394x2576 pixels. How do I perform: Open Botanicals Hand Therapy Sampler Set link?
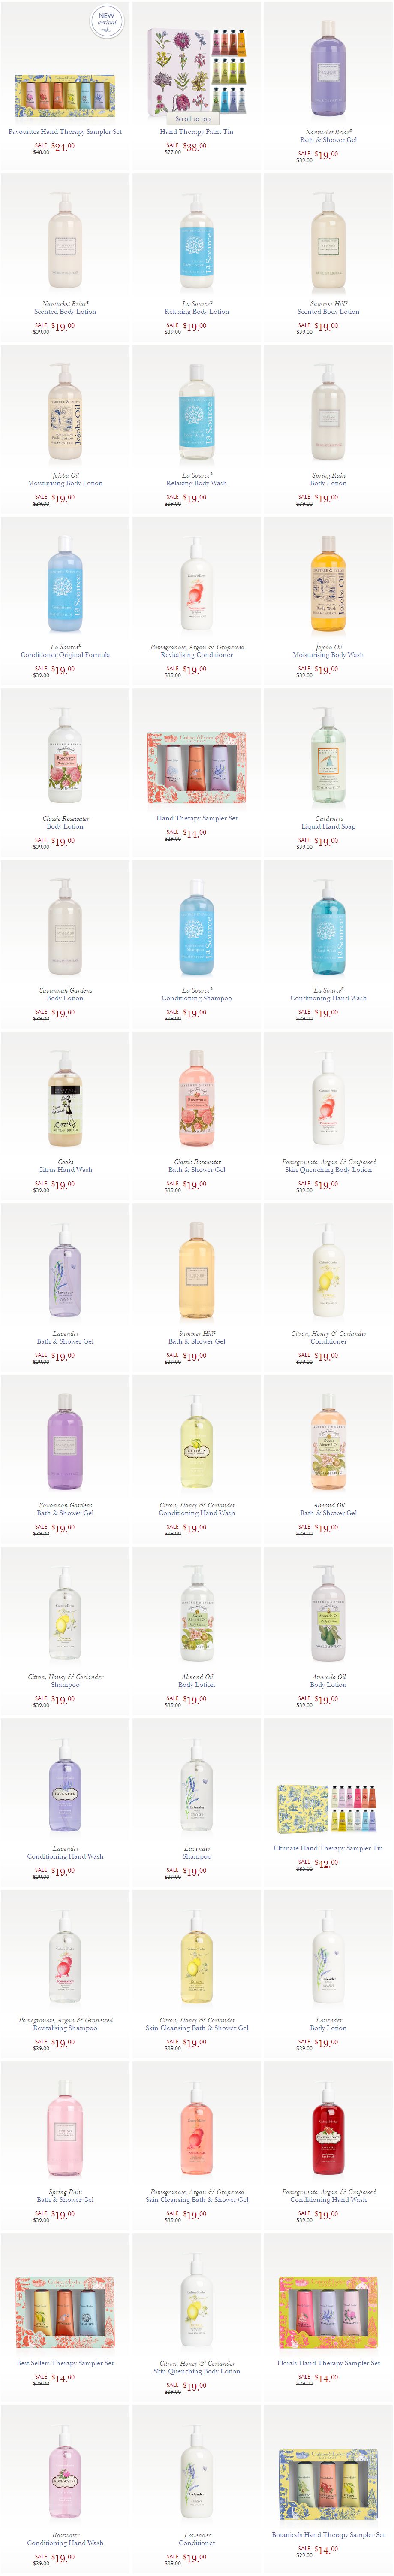point(328,2535)
